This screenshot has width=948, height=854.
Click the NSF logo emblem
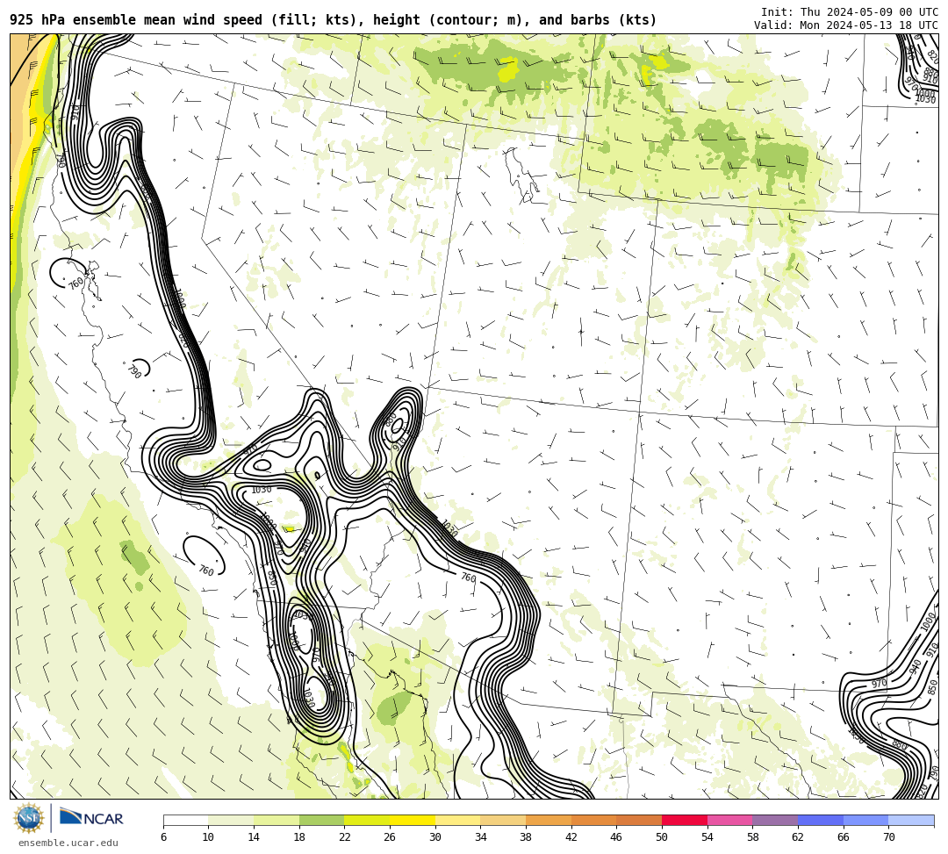28,818
